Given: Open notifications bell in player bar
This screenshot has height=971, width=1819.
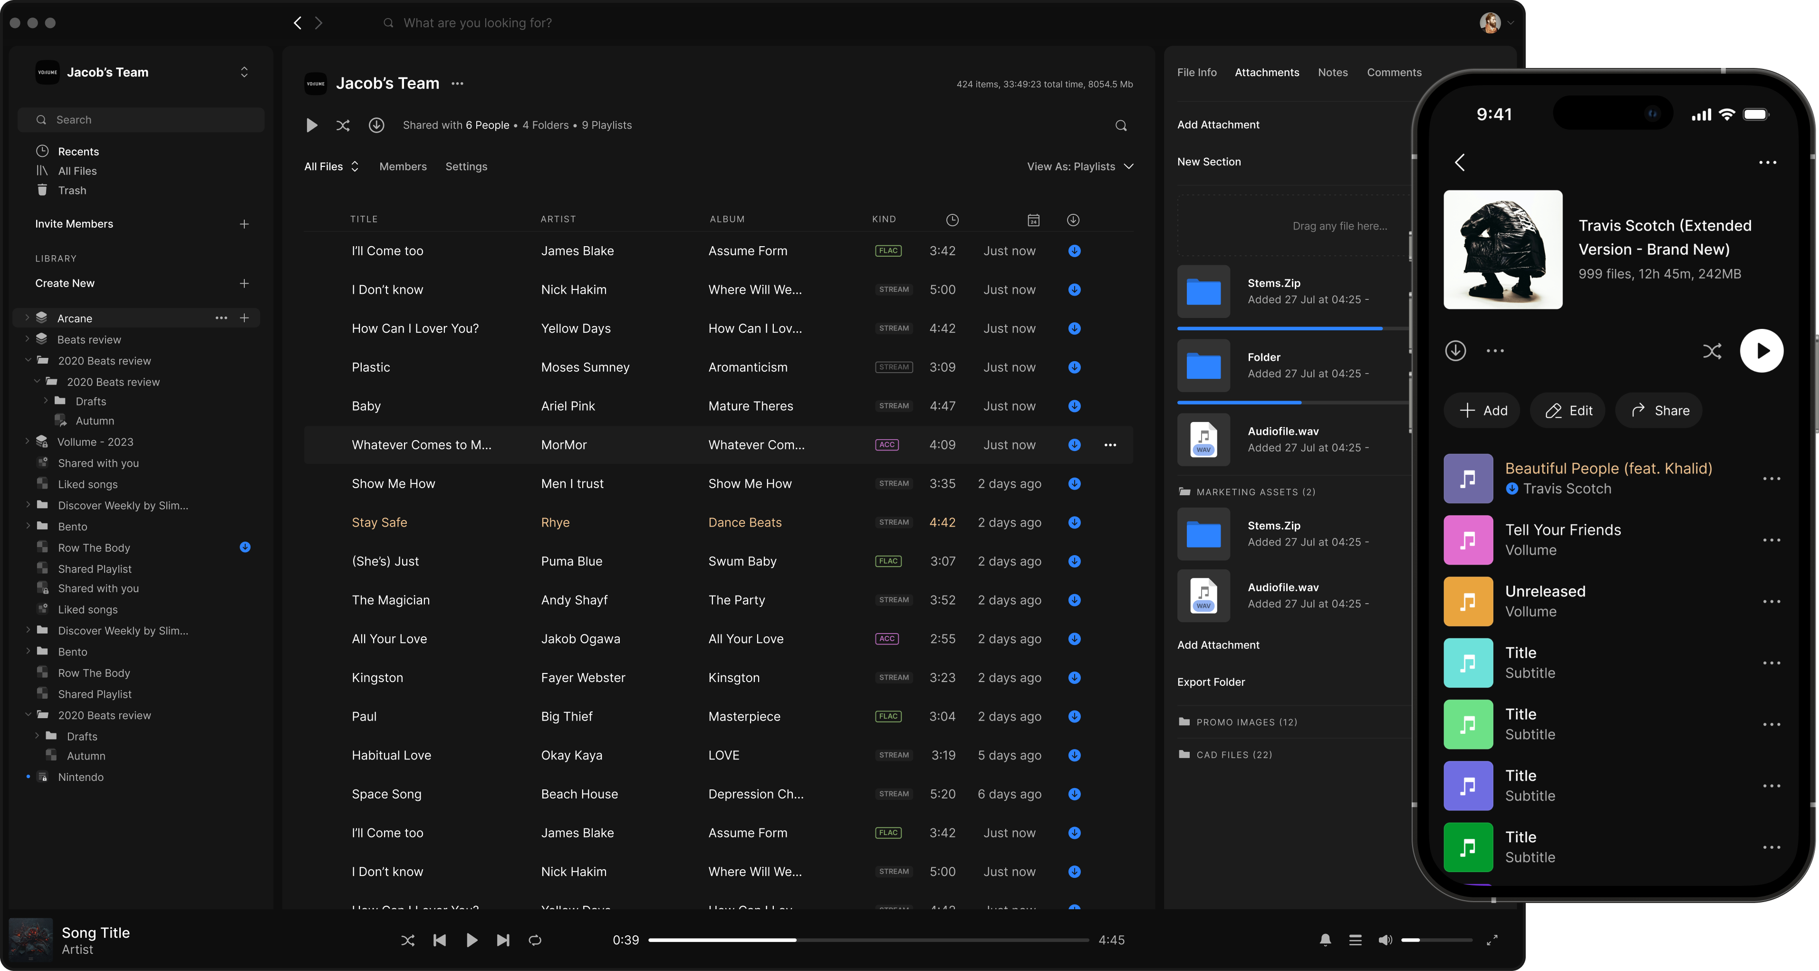Looking at the screenshot, I should click(1325, 940).
